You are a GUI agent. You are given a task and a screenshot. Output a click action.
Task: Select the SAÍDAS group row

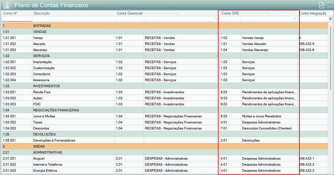tap(165, 146)
